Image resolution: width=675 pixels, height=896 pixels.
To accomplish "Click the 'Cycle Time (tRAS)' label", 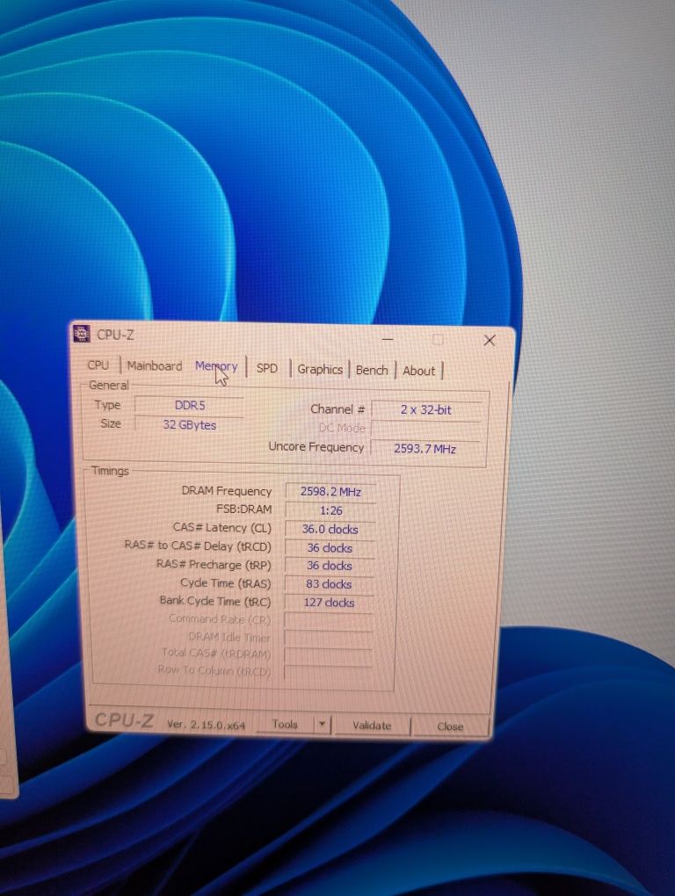I will pos(225,583).
